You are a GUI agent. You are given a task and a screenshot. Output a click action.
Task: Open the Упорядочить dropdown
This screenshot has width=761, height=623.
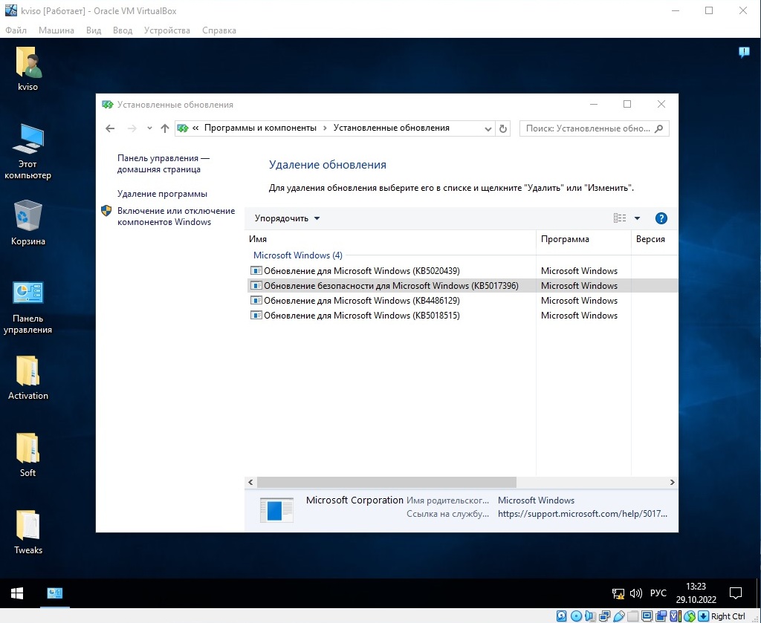(x=287, y=218)
